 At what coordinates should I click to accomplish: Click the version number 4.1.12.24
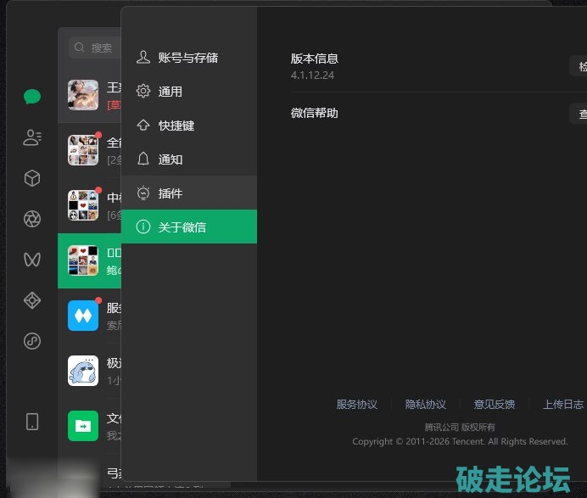point(313,76)
